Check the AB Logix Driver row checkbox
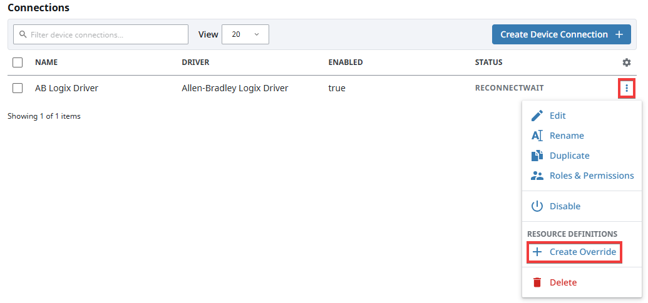648x303 pixels. [18, 88]
